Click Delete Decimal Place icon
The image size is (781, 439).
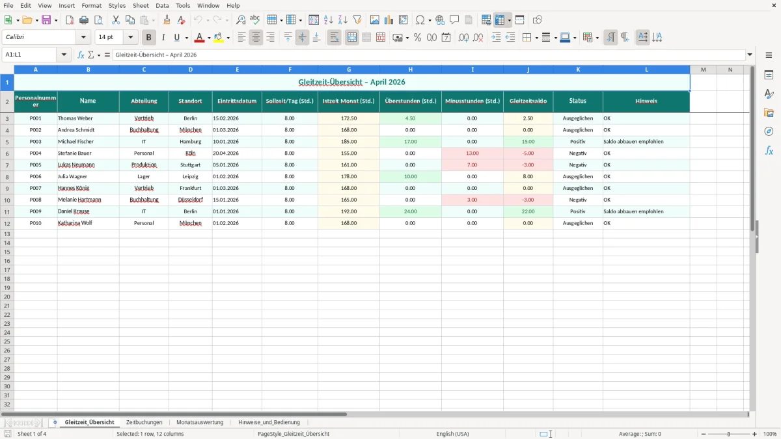click(x=478, y=38)
